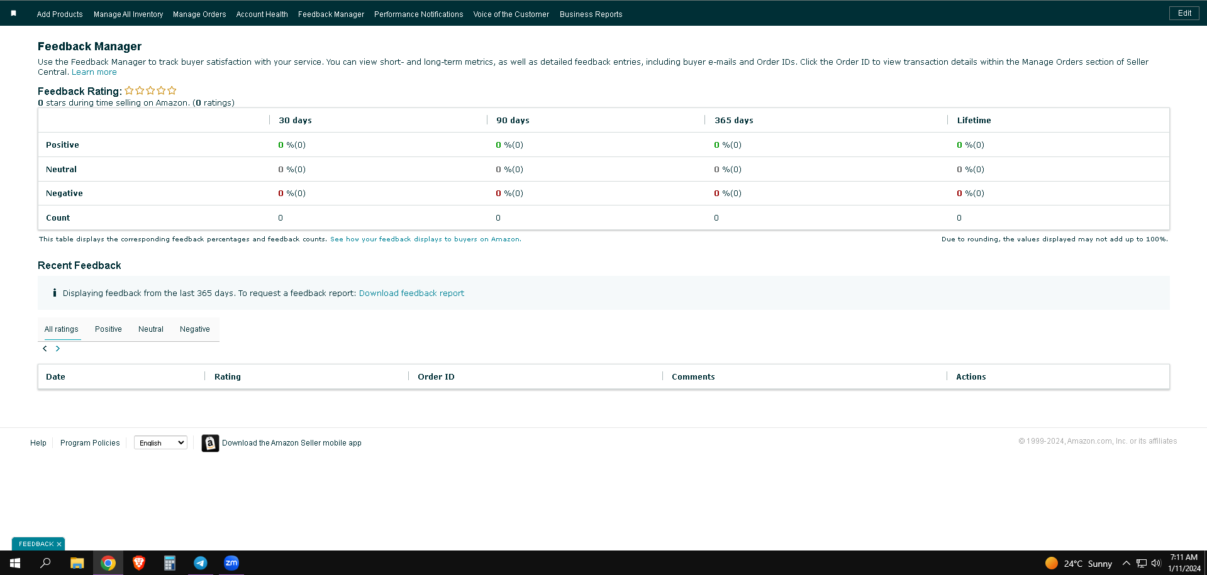
Task: Click the Count row label
Action: 58,218
